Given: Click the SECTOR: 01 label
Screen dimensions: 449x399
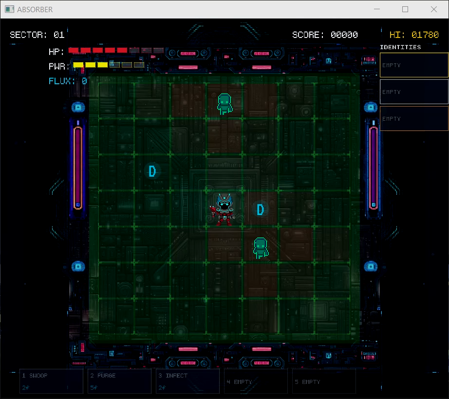Looking at the screenshot, I should click(x=37, y=35).
